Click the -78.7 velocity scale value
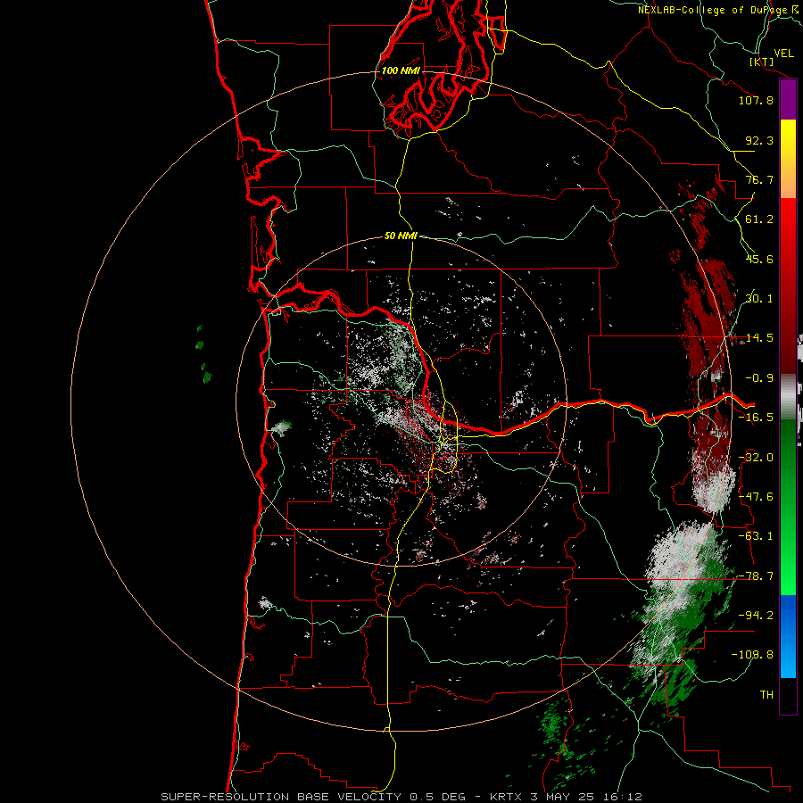803x803 pixels. click(x=756, y=576)
